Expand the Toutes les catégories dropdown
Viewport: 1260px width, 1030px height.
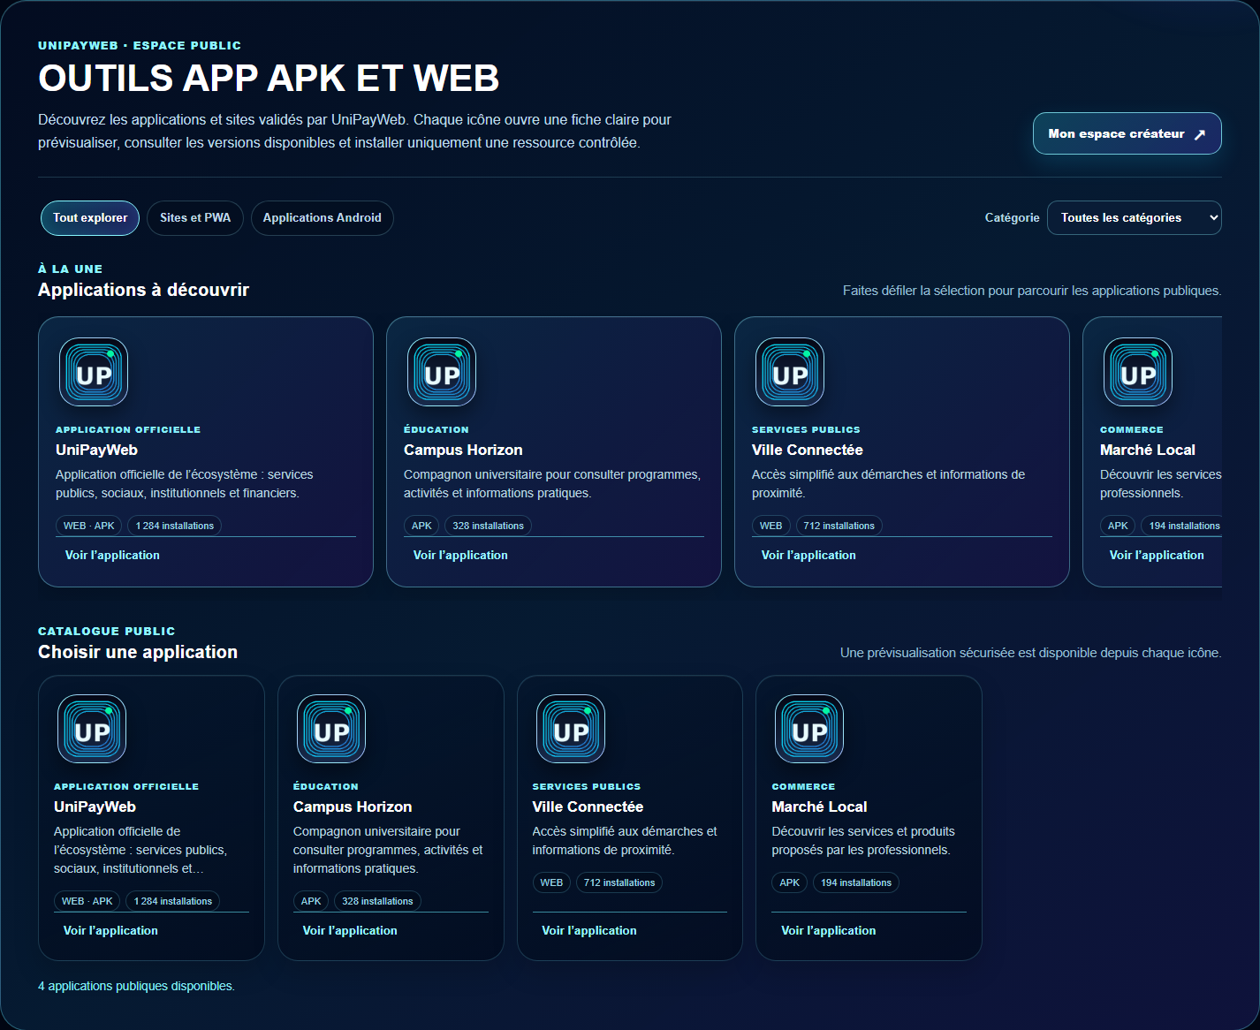(x=1135, y=218)
